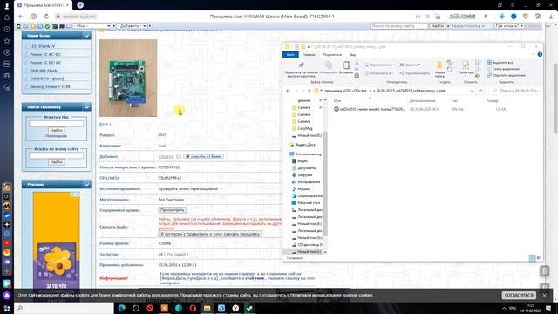Open the Windows Start menu
This screenshot has height=314, width=558.
point(7,308)
